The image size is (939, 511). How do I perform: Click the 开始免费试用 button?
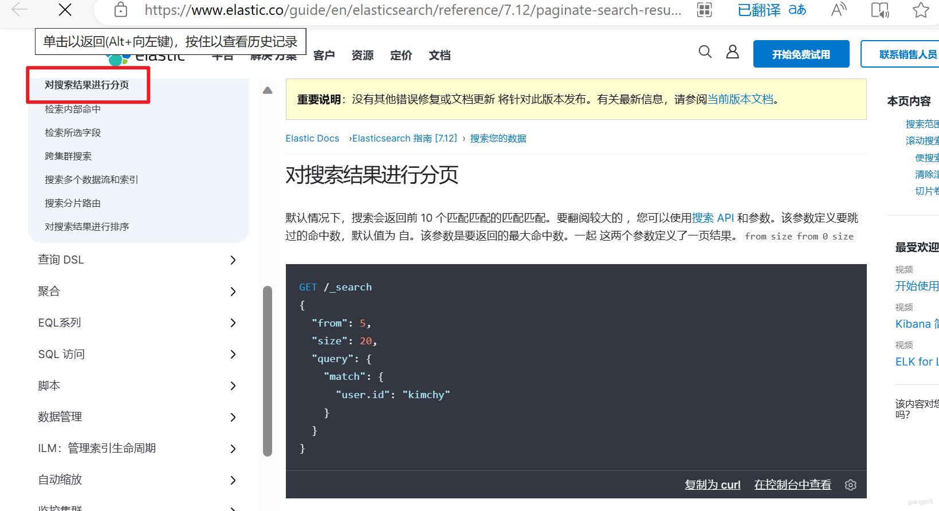click(x=801, y=54)
